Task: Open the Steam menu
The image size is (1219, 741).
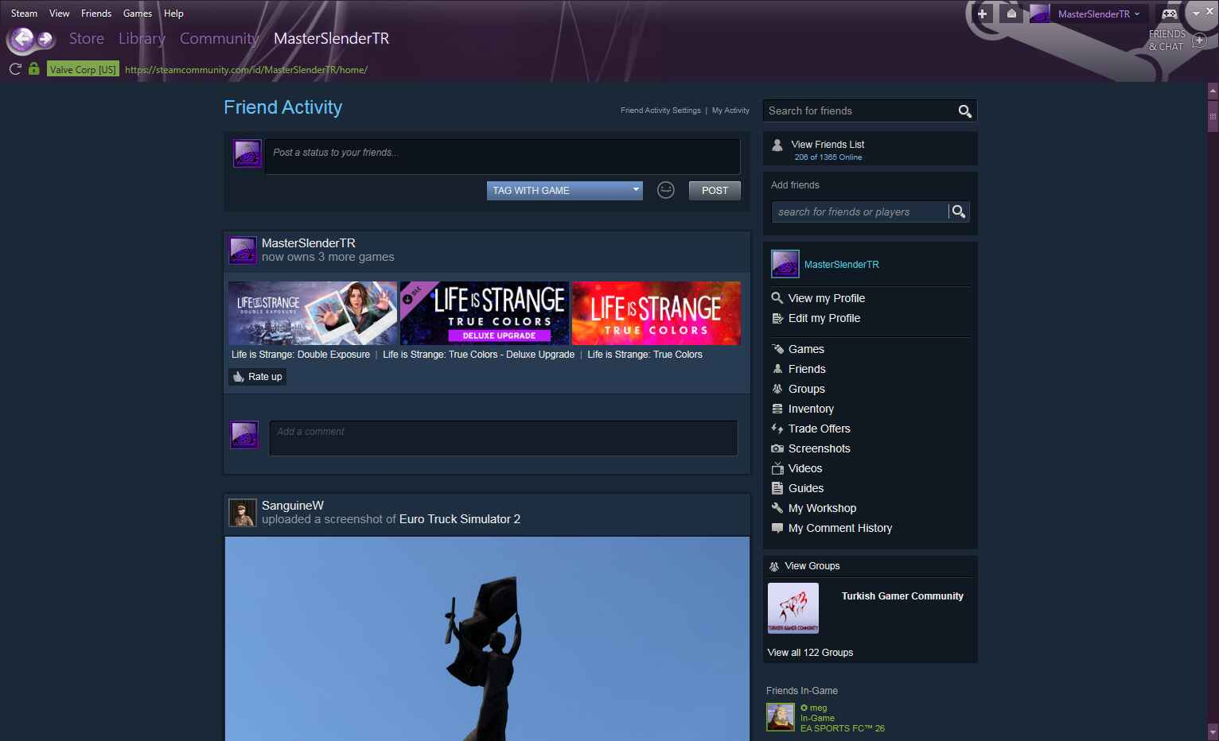Action: click(x=24, y=14)
